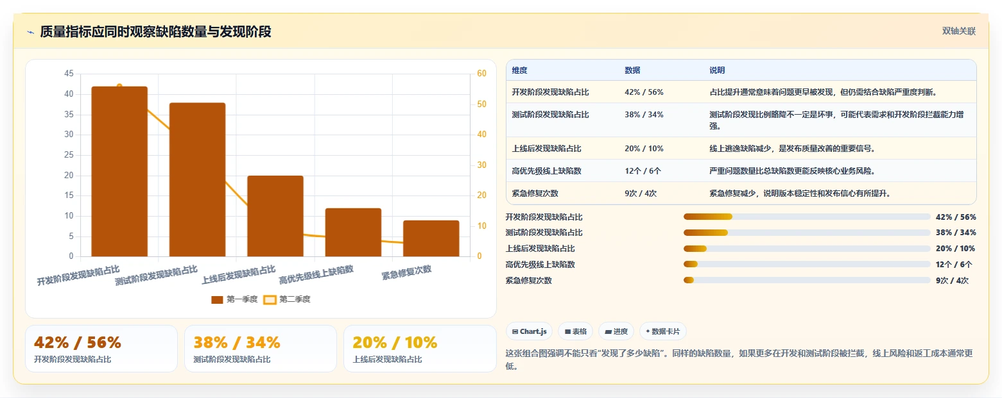Click the 高优先级线上缺陷数 table row label
Image resolution: width=1002 pixels, height=398 pixels.
pos(546,171)
